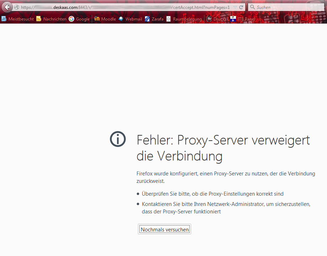Open the Zarafa bookmark
The image size is (327, 256).
point(154,19)
